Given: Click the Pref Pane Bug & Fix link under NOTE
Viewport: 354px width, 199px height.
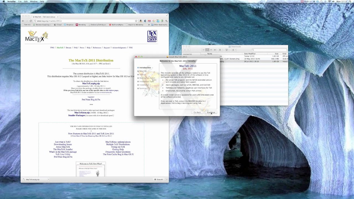Looking at the screenshot, I should pyautogui.click(x=91, y=99).
